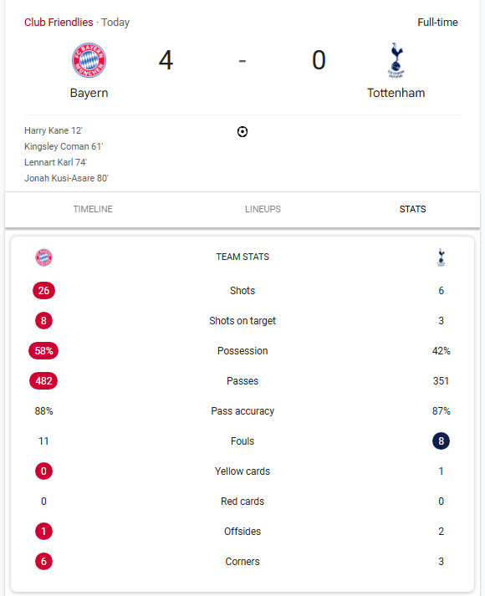Open the Club Friendlies link
The width and height of the screenshot is (485, 596).
(x=59, y=22)
